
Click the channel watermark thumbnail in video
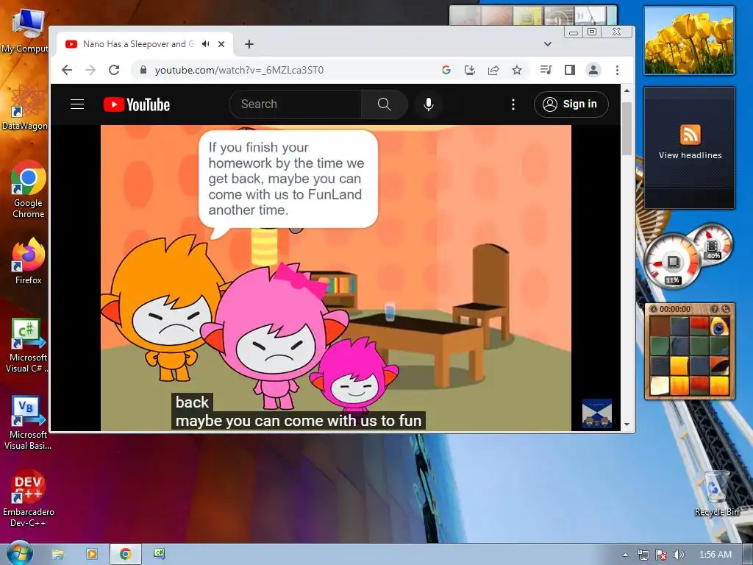tap(597, 413)
